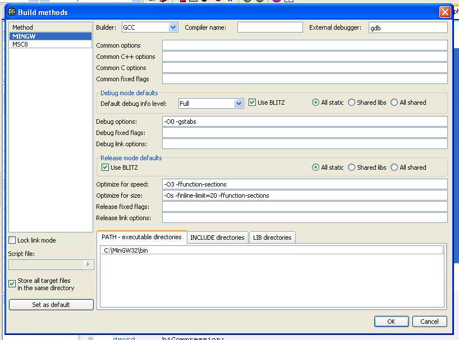The height and width of the screenshot is (340, 459).
Task: Click the Build methods title bar icon
Action: [11, 12]
